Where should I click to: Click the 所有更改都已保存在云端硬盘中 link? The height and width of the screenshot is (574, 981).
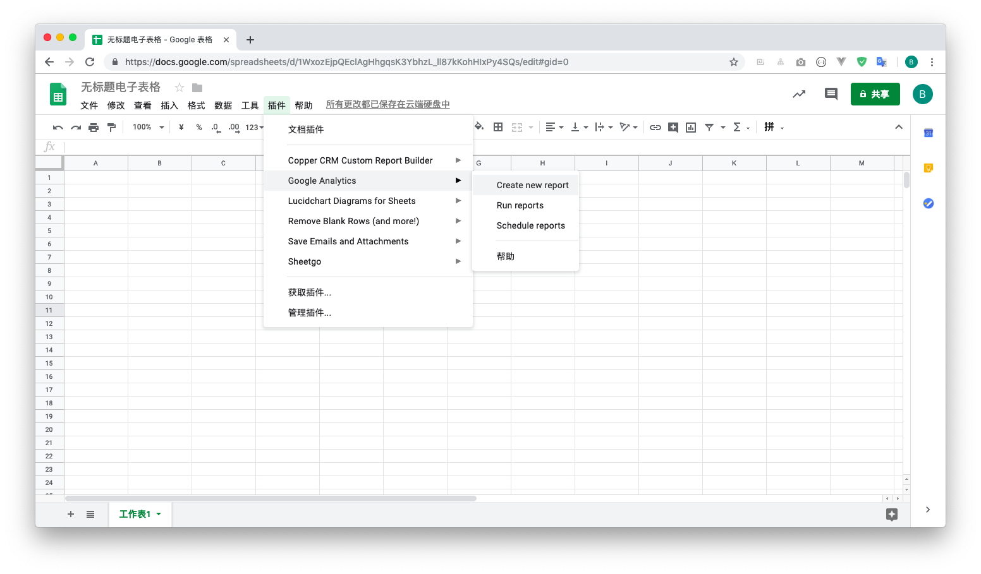(387, 104)
